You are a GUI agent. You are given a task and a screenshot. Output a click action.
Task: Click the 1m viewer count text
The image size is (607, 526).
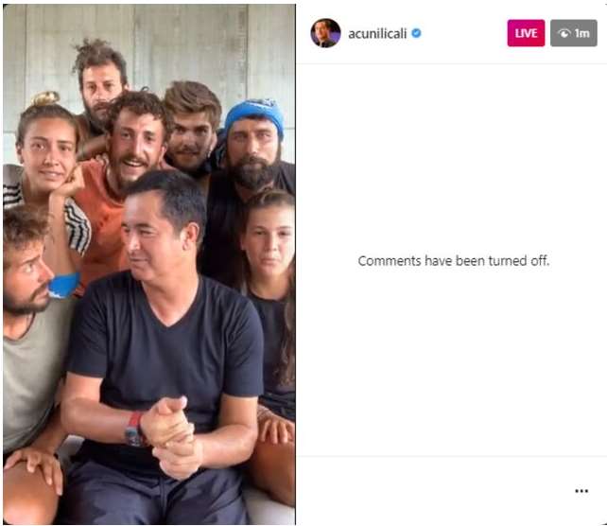[581, 33]
